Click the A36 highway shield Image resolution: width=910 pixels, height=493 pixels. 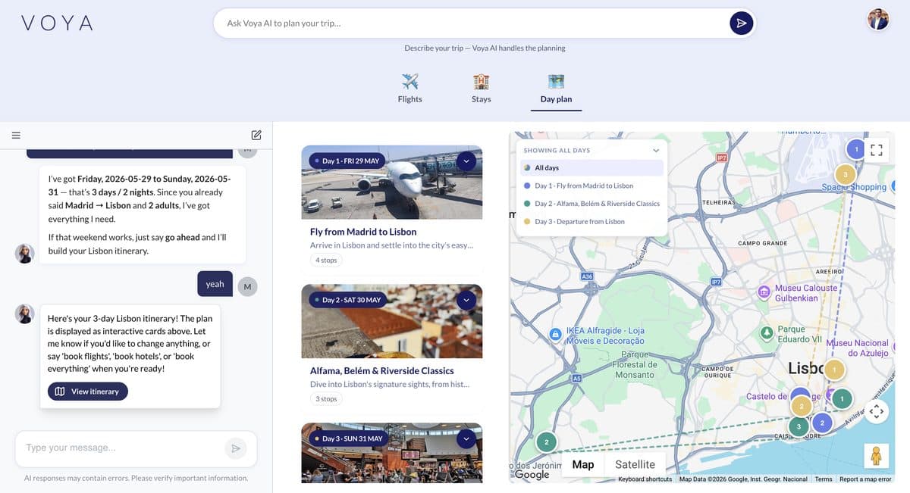tap(587, 276)
